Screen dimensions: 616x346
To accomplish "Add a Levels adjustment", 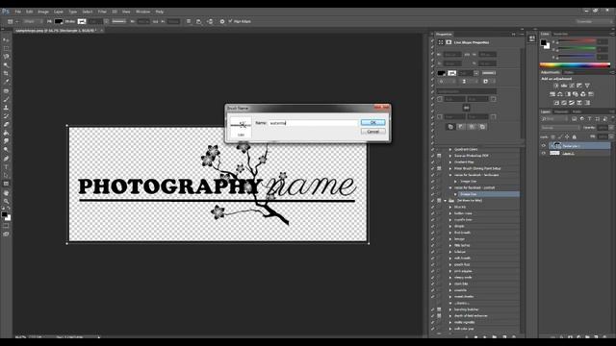I will point(564,86).
